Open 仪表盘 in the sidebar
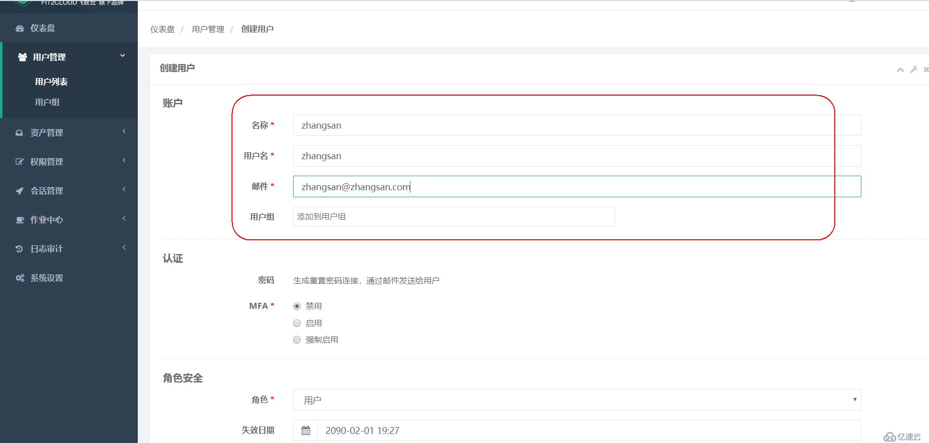929x443 pixels. (x=43, y=29)
